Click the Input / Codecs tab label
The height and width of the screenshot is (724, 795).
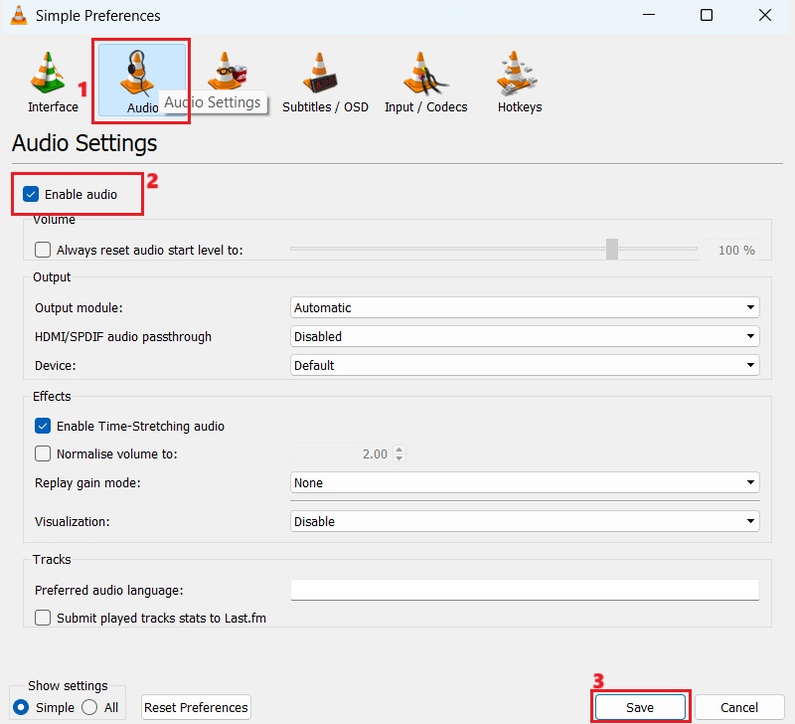(426, 107)
